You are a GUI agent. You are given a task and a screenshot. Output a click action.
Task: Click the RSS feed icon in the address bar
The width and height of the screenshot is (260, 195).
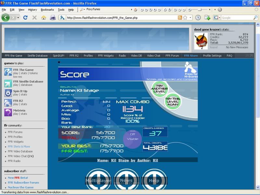pos(180,18)
